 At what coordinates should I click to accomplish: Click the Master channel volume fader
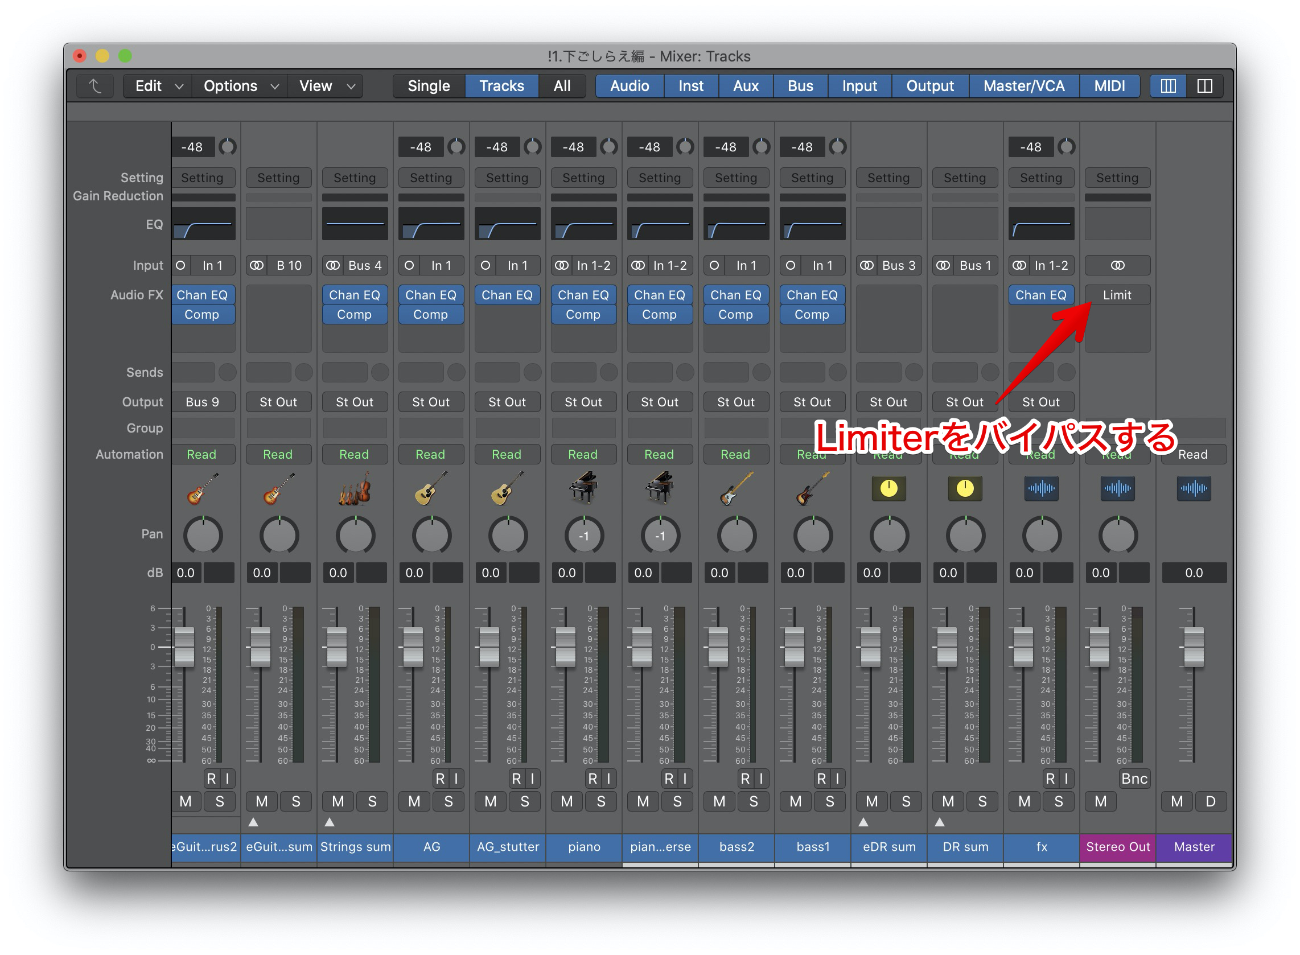(x=1194, y=647)
